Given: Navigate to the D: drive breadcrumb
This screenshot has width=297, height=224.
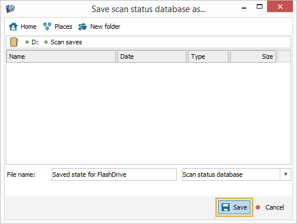Looking at the screenshot, I should pos(35,42).
